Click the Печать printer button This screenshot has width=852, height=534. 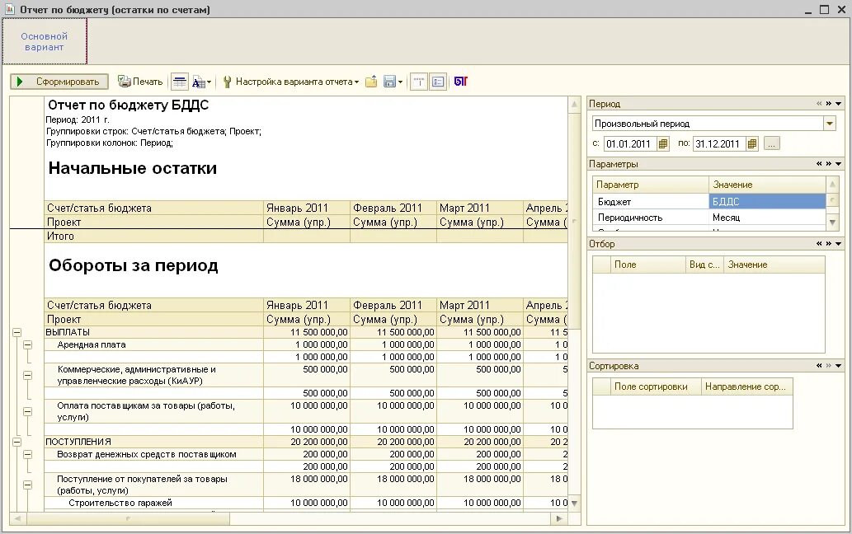[x=140, y=82]
